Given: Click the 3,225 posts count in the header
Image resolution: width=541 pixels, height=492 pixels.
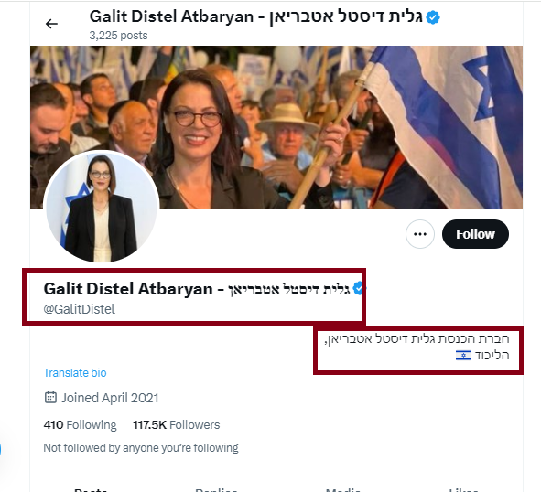Looking at the screenshot, I should click(118, 36).
